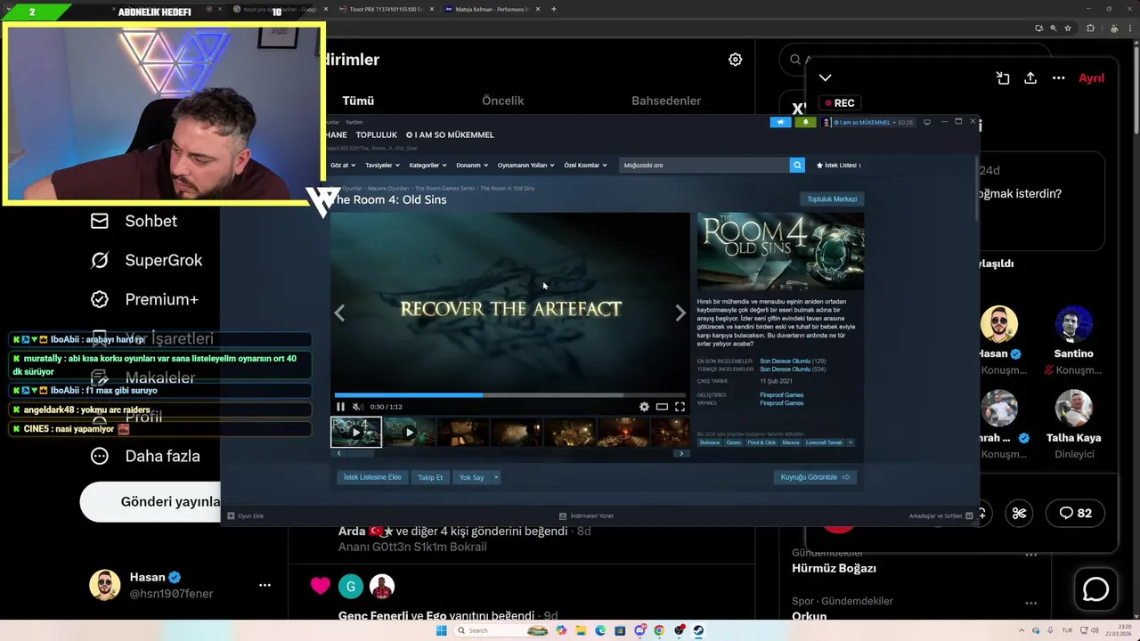Share the Space with share icon

click(1030, 77)
